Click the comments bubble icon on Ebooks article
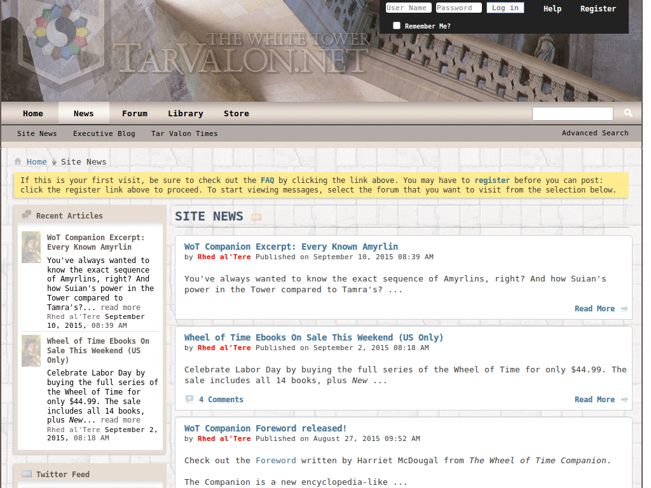651x488 pixels. coord(189,399)
